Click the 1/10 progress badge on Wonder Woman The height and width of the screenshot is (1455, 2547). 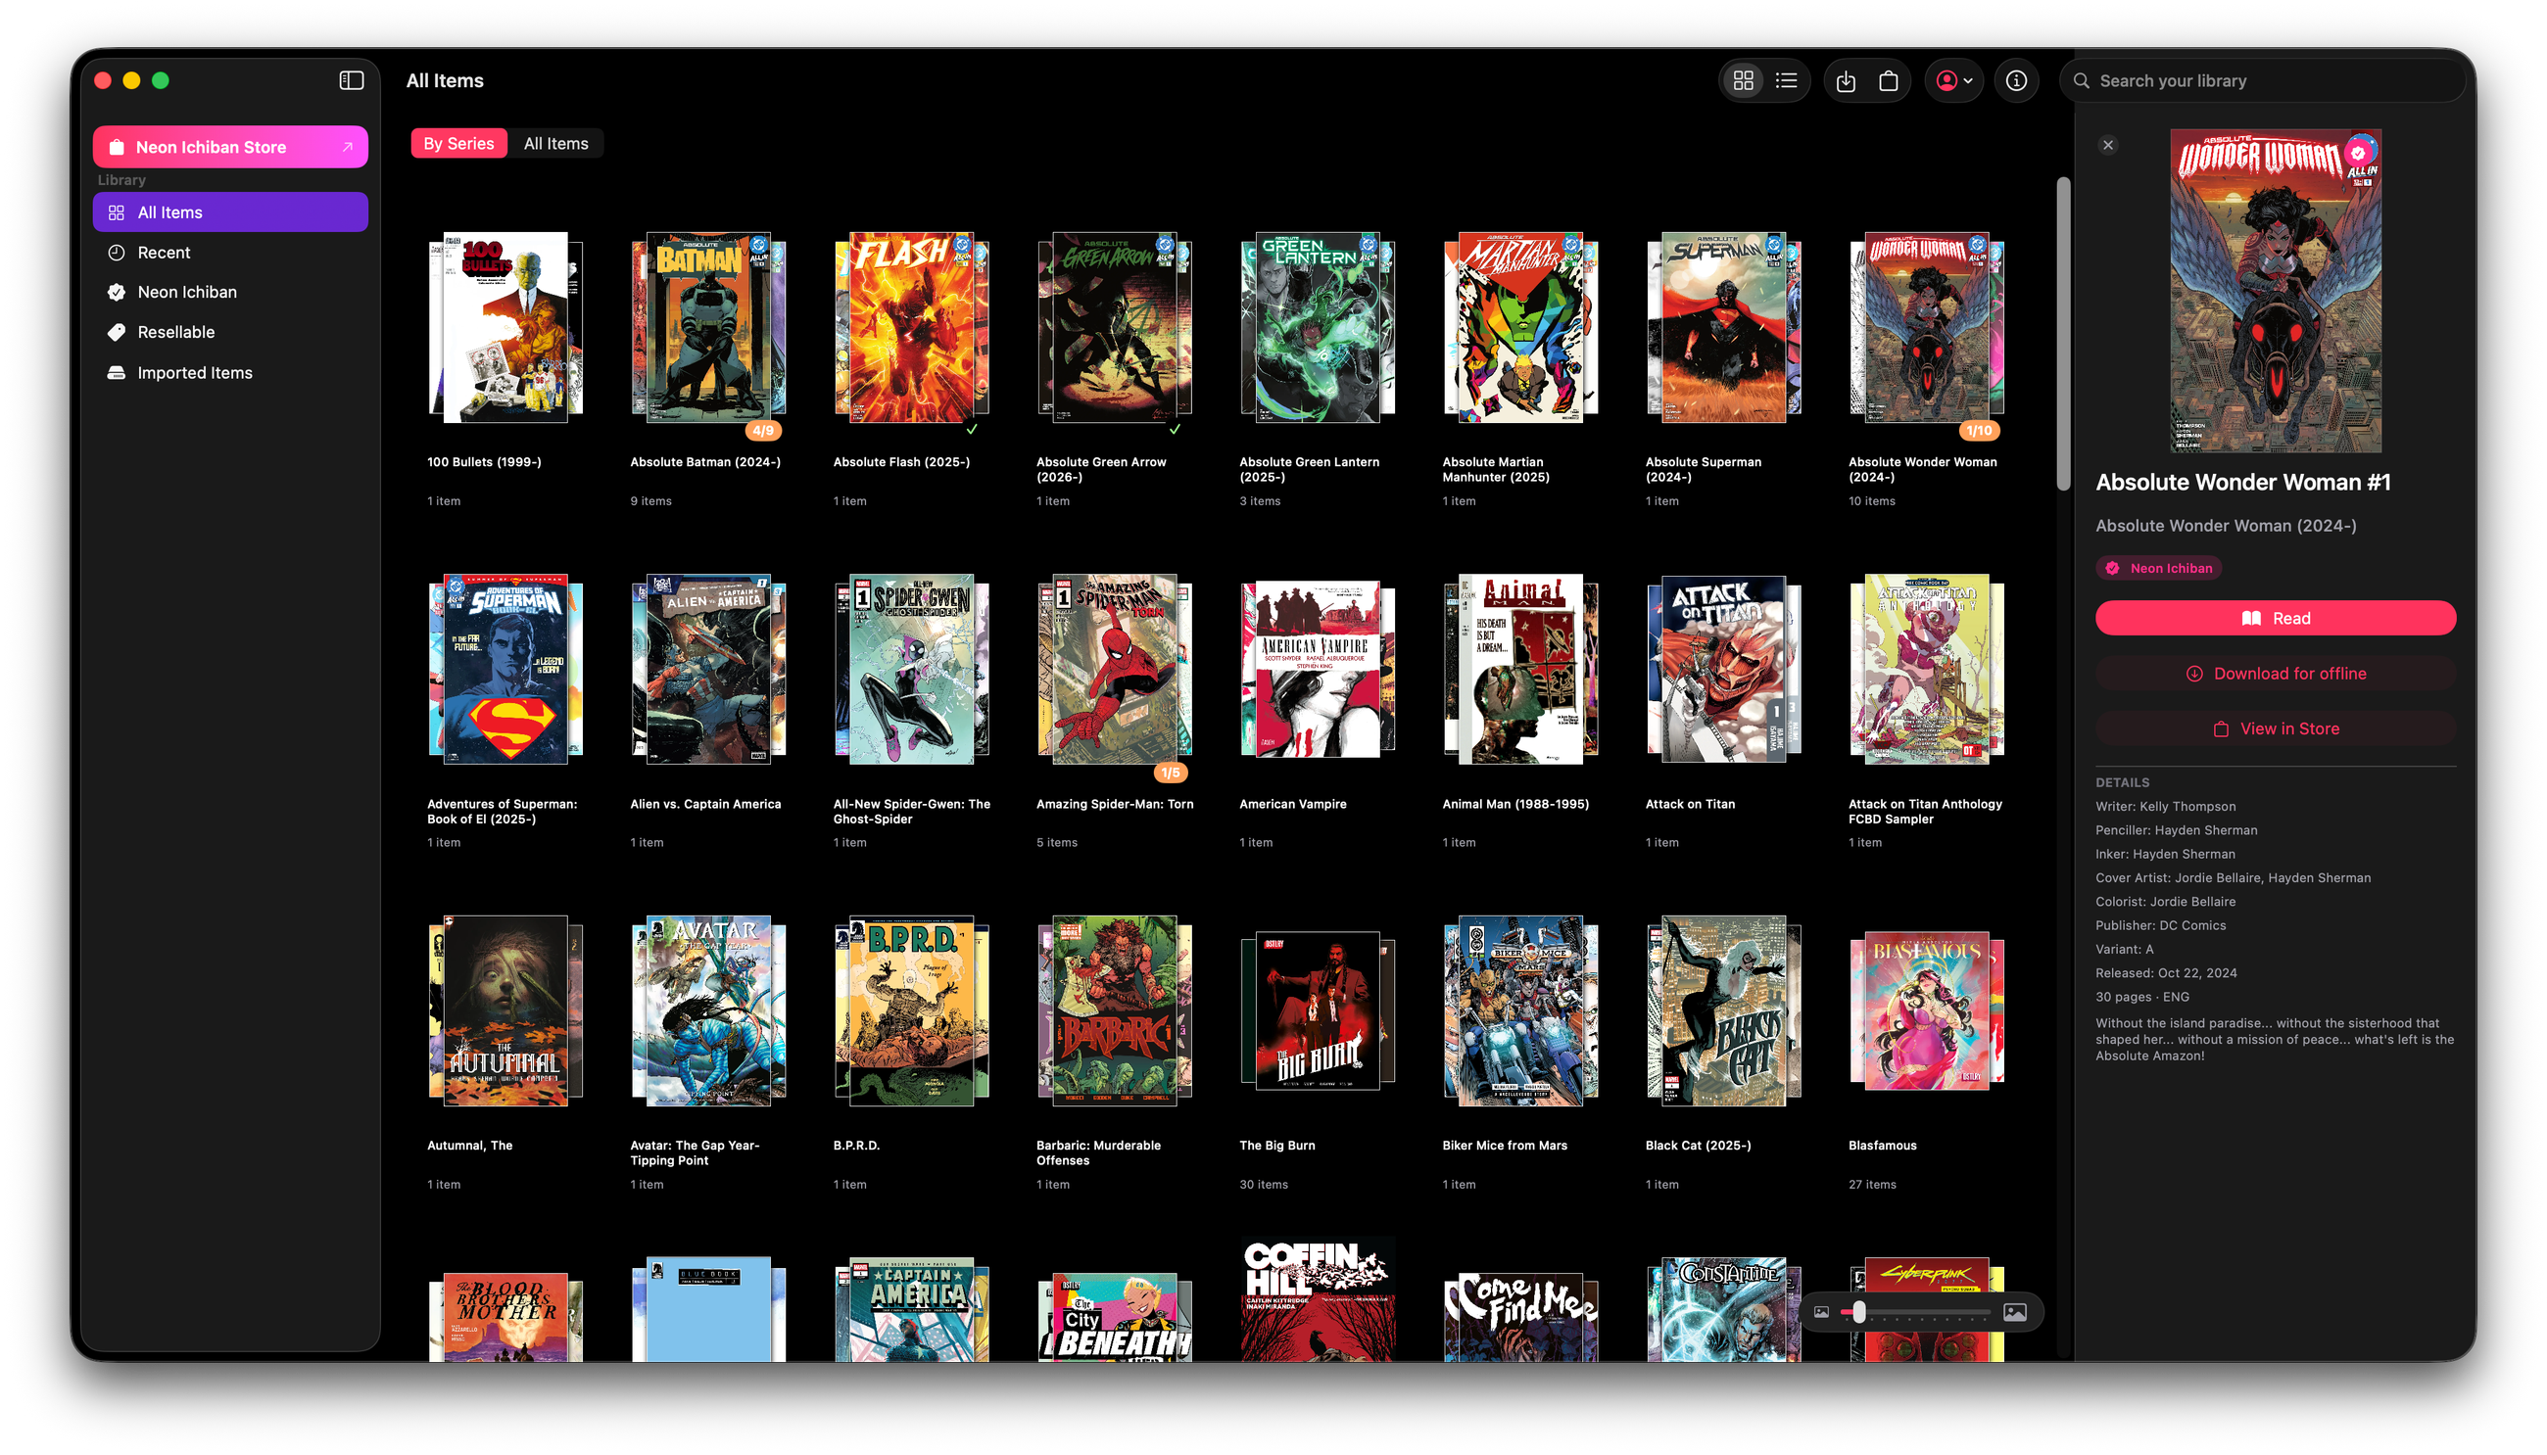coord(1979,431)
